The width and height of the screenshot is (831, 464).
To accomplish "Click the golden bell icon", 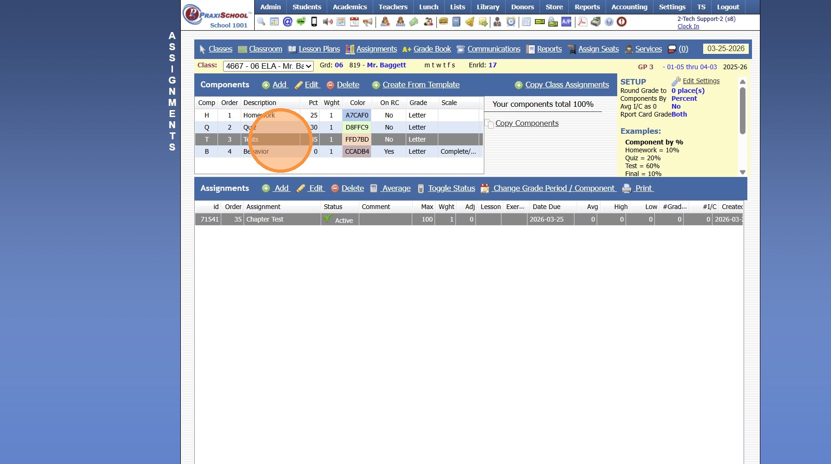I will pyautogui.click(x=470, y=22).
